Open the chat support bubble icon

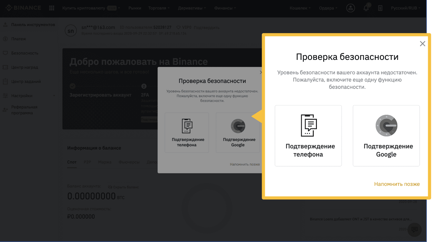click(x=415, y=230)
